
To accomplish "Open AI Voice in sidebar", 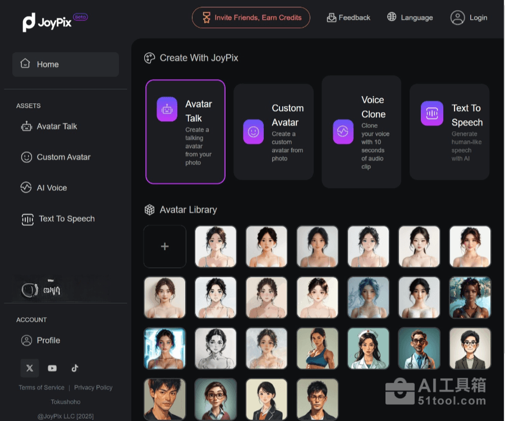I will tap(52, 188).
